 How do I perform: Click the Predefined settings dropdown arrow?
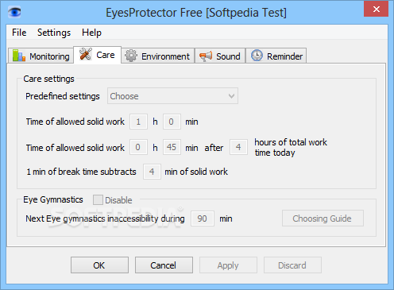[231, 96]
